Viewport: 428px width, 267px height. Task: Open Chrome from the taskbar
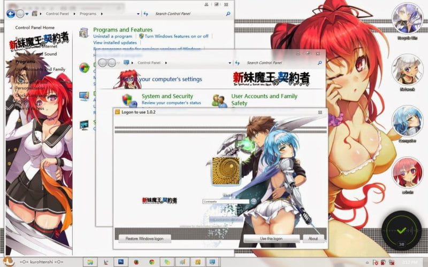(x=152, y=262)
